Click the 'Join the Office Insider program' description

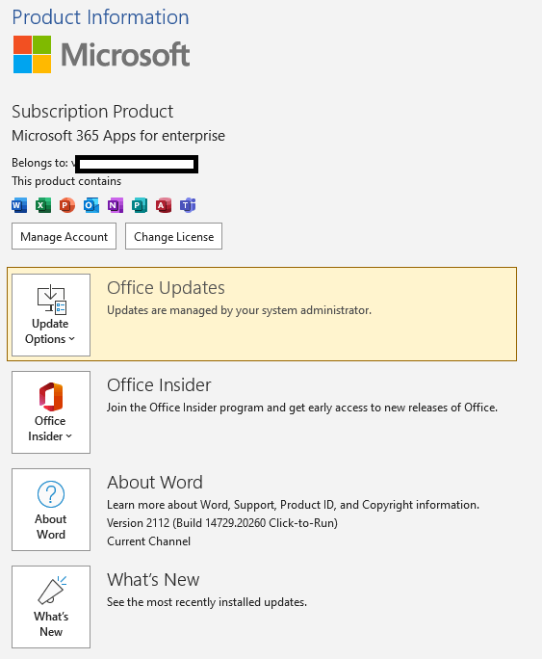[302, 408]
